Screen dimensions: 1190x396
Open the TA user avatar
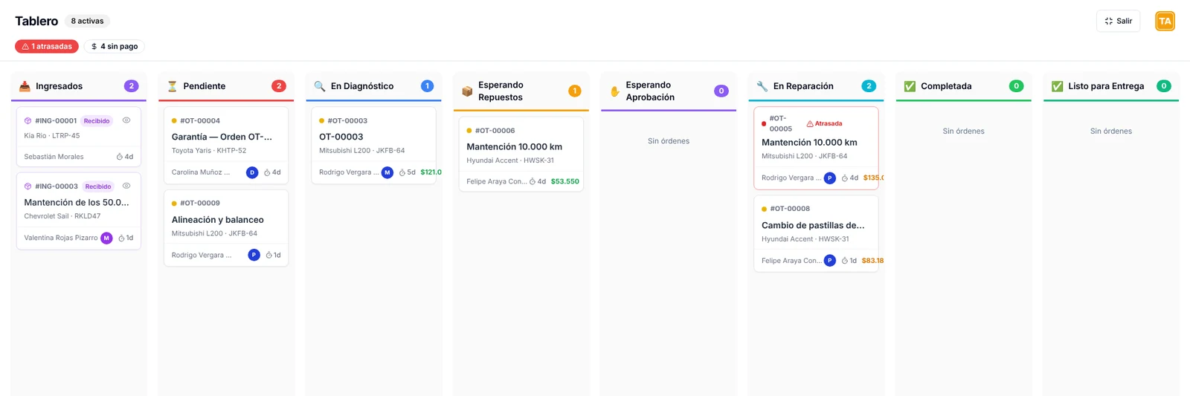tap(1165, 21)
